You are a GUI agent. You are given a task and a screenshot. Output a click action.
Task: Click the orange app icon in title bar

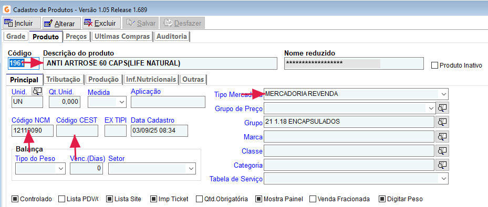pos(6,9)
